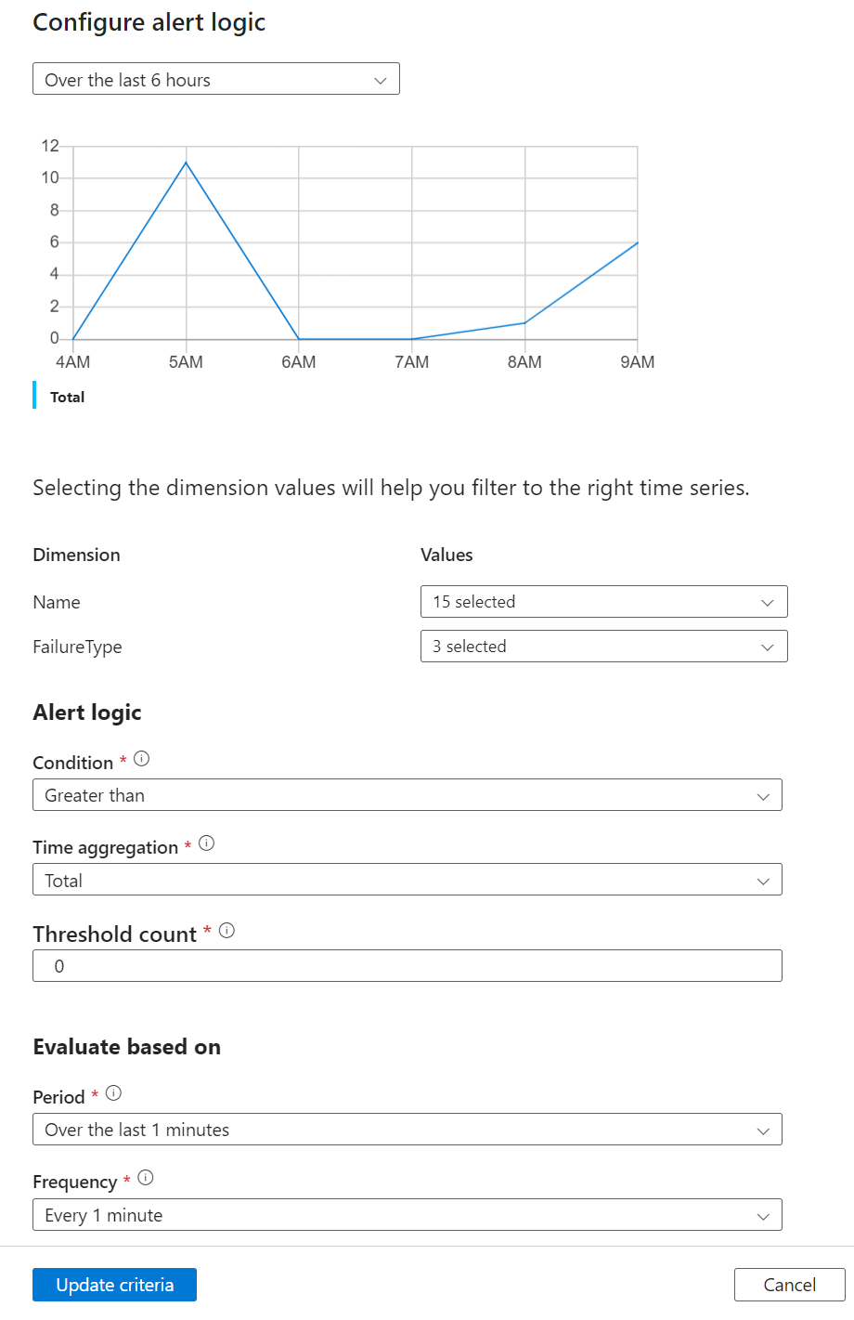Open the Condition info tooltip icon
This screenshot has height=1320, width=854.
point(140,758)
